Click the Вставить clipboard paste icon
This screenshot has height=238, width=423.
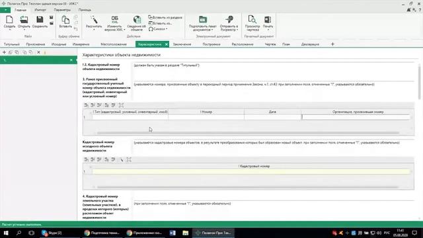coord(65,20)
